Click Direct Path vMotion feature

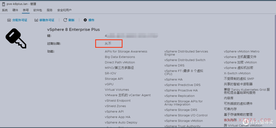tap(120, 62)
